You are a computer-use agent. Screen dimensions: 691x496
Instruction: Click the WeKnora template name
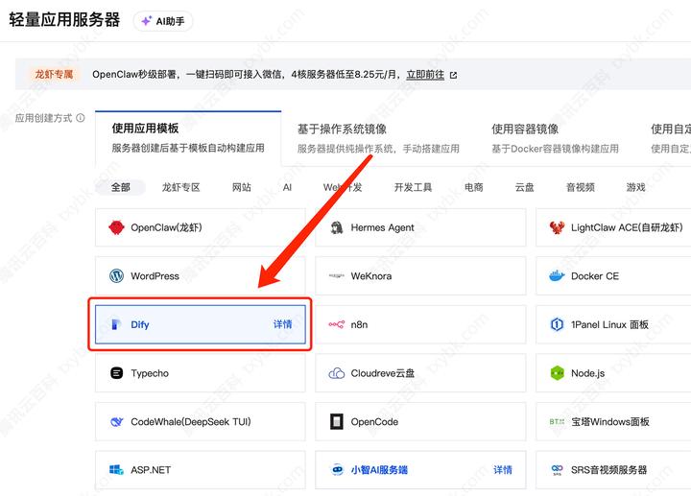tap(371, 275)
